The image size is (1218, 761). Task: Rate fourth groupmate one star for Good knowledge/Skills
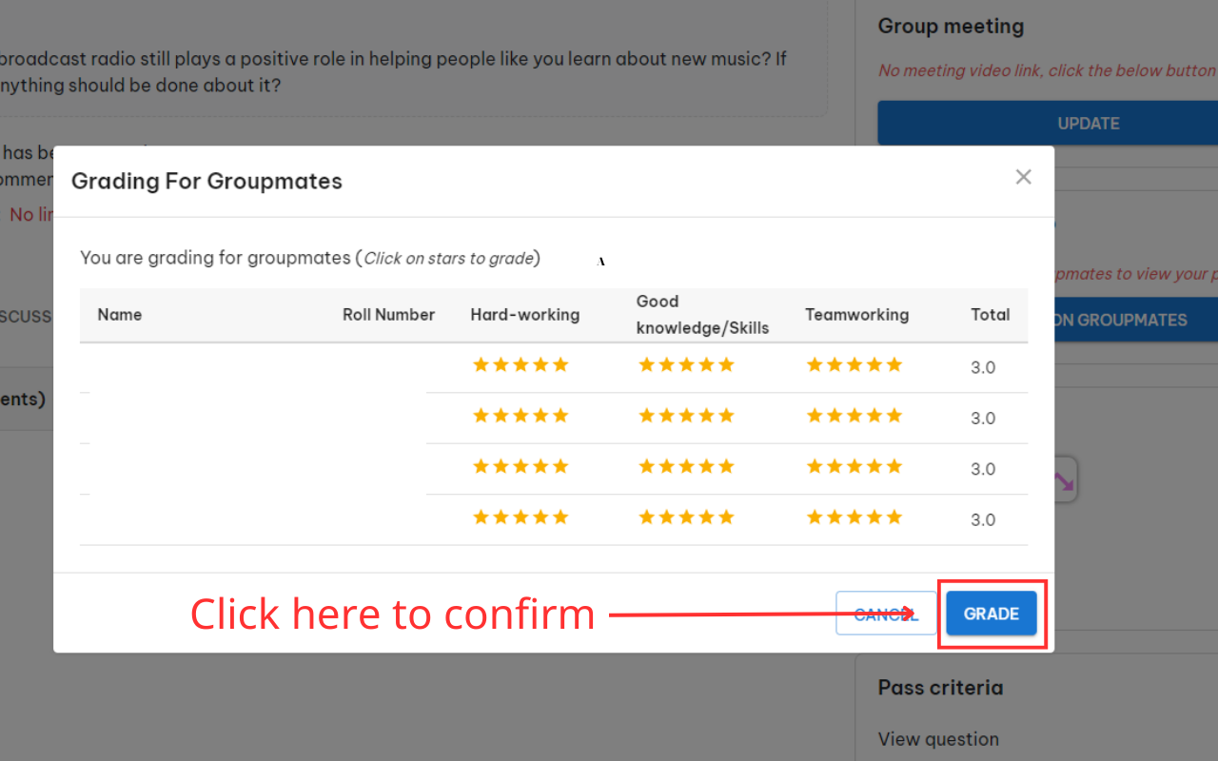(x=646, y=517)
